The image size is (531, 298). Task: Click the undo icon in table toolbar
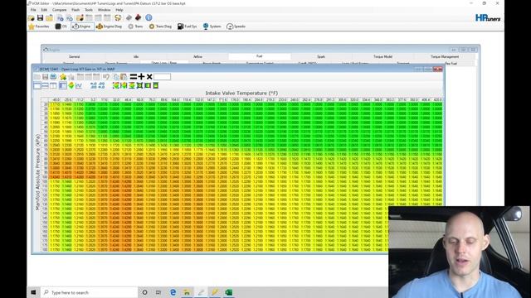pos(106,77)
